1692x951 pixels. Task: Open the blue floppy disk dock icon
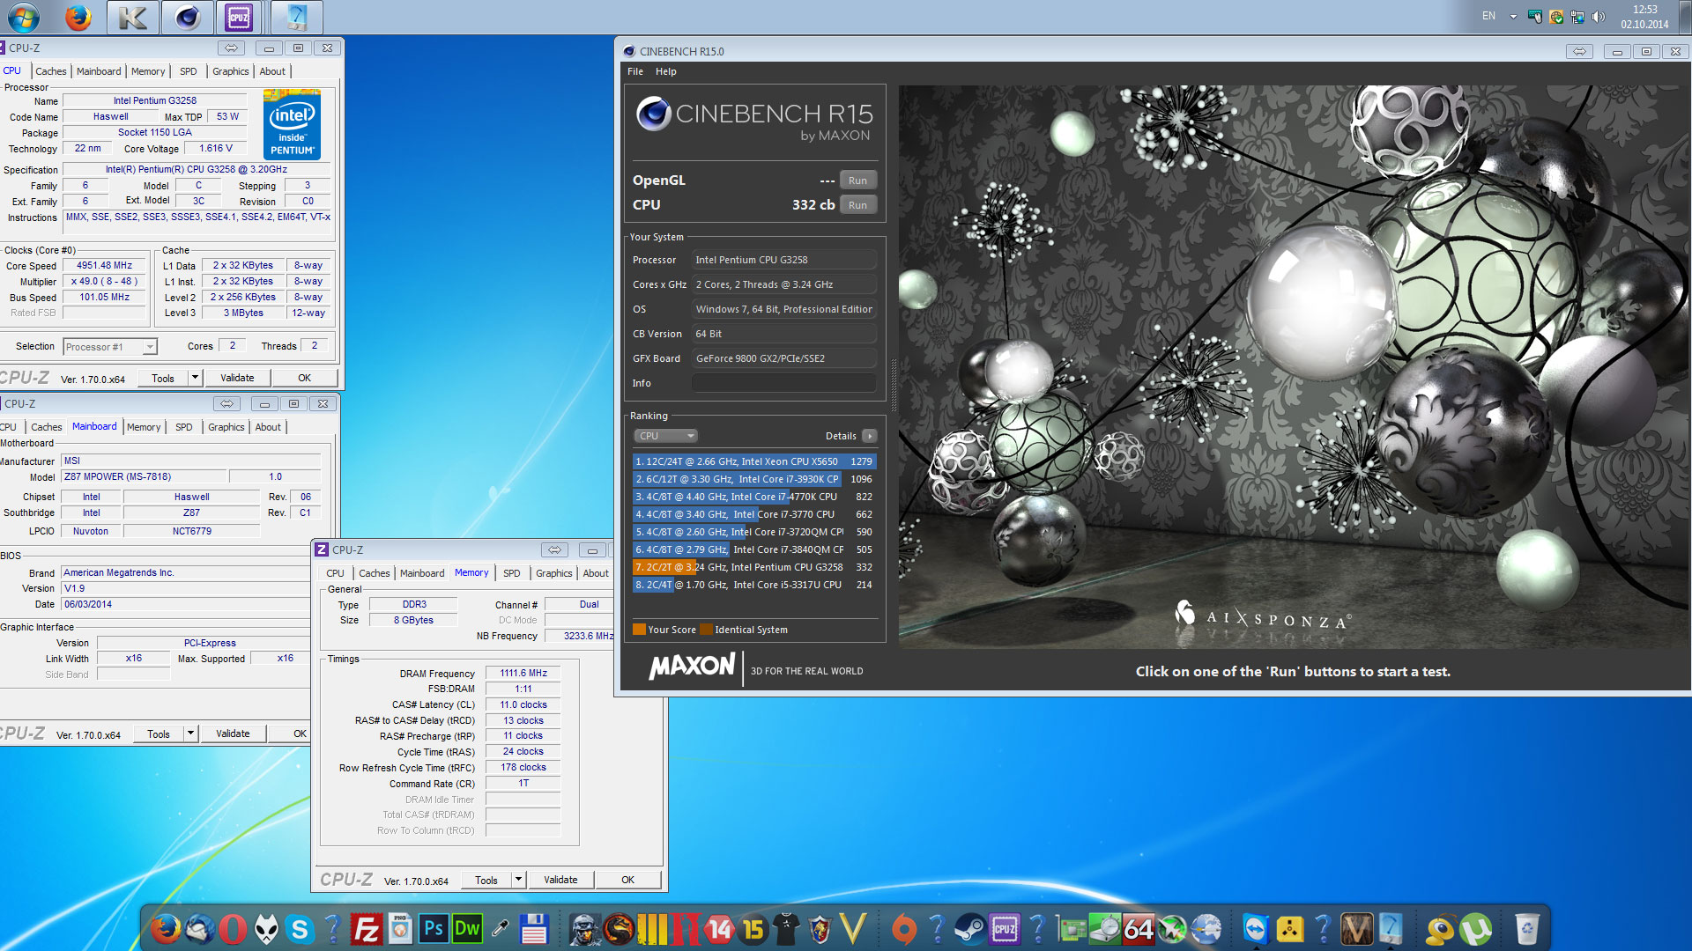534,928
